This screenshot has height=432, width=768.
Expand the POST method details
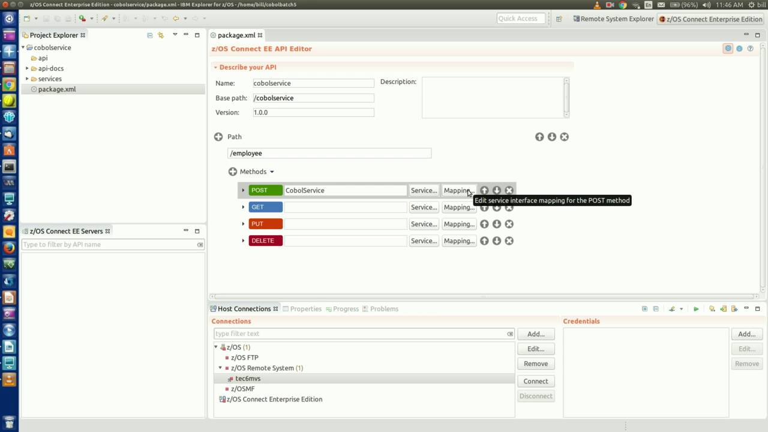pos(243,190)
